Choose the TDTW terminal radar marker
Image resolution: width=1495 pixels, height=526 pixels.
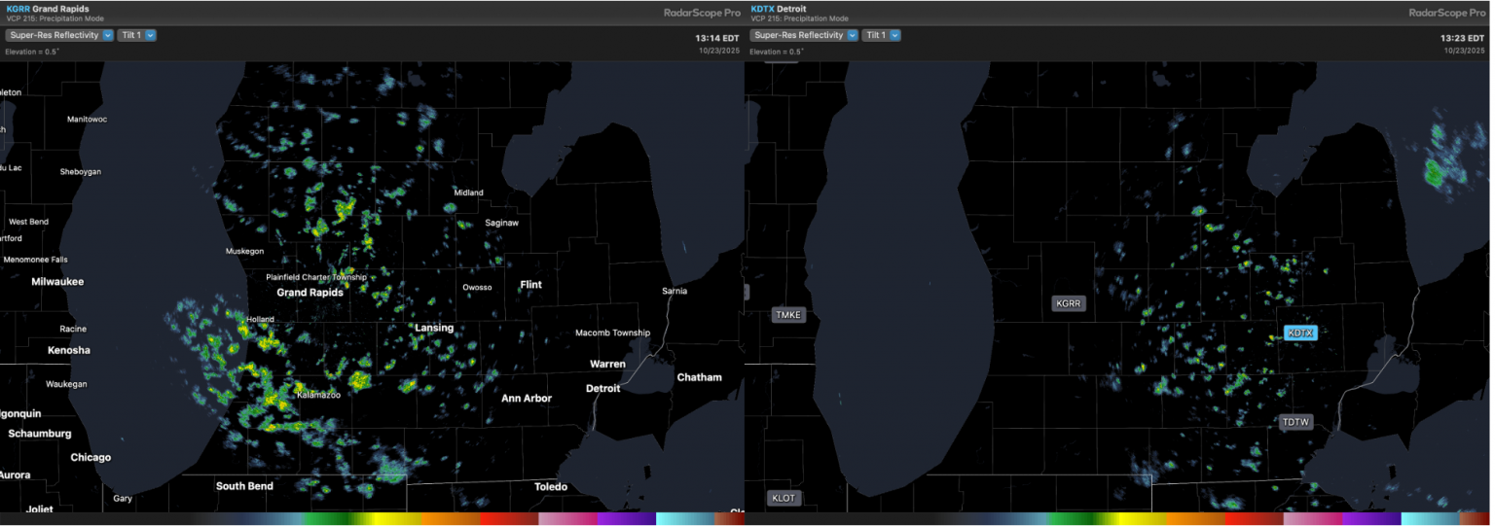[x=1295, y=422]
